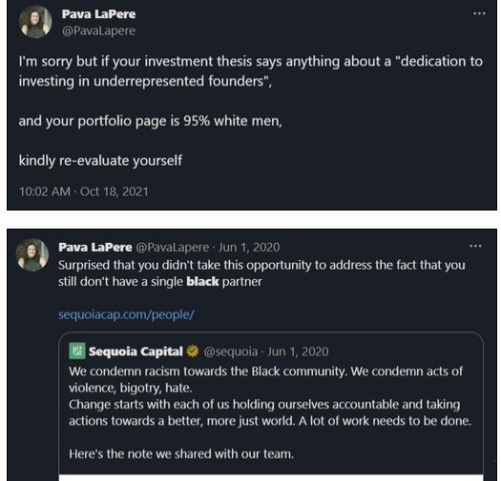Click Pava LaPere's avatar in the first tweet
The width and height of the screenshot is (501, 481).
(x=35, y=22)
